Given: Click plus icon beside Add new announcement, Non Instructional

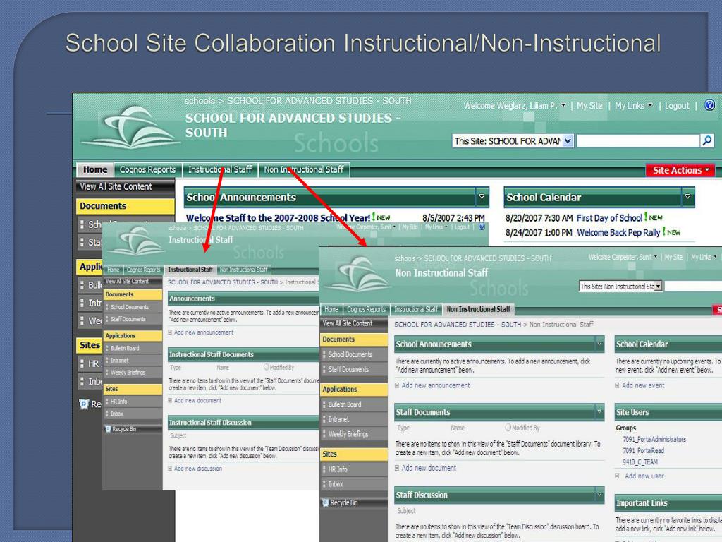Looking at the screenshot, I should (397, 385).
